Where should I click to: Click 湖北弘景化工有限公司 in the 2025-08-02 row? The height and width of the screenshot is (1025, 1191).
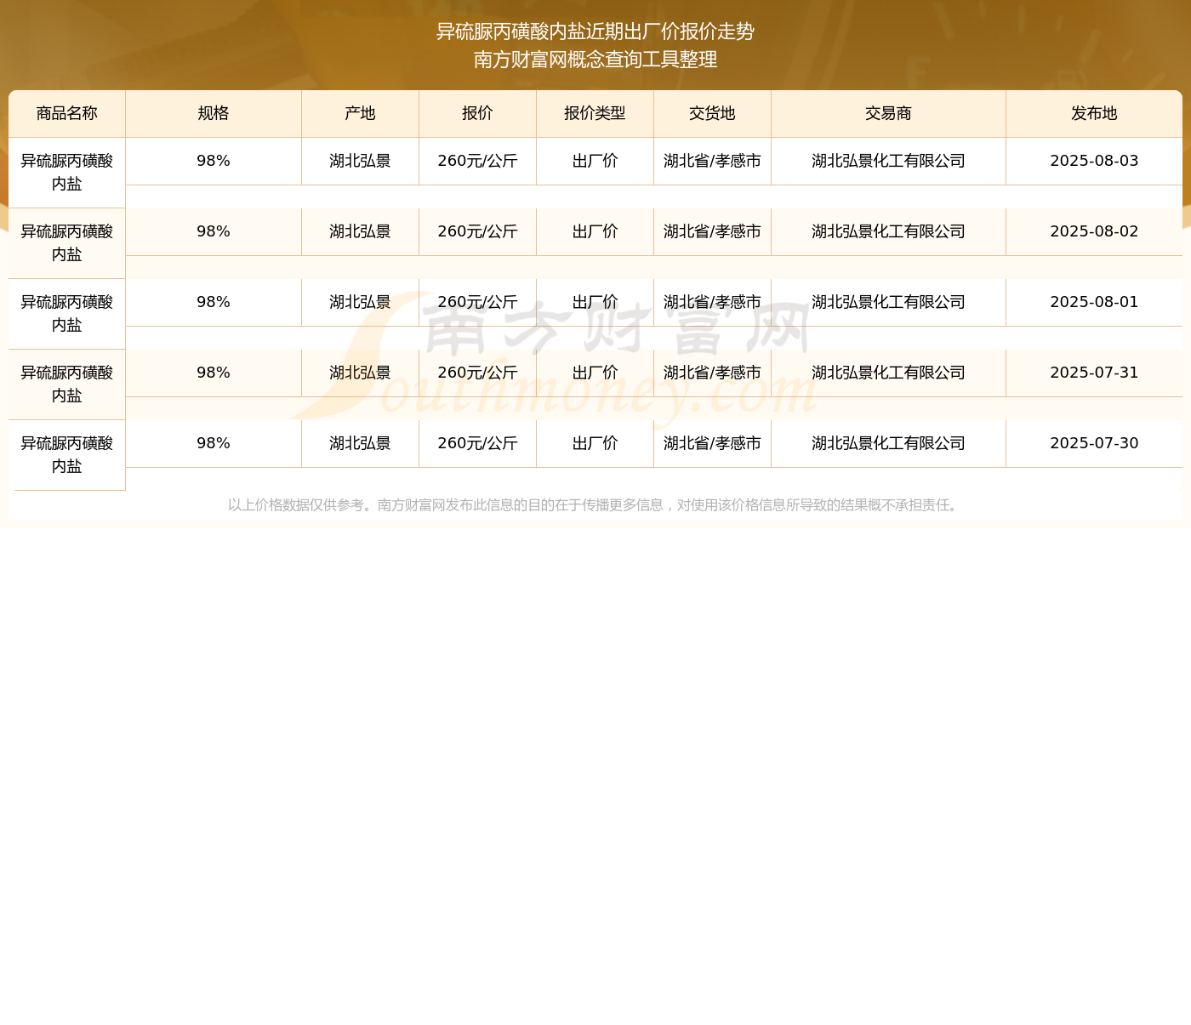[x=889, y=232]
